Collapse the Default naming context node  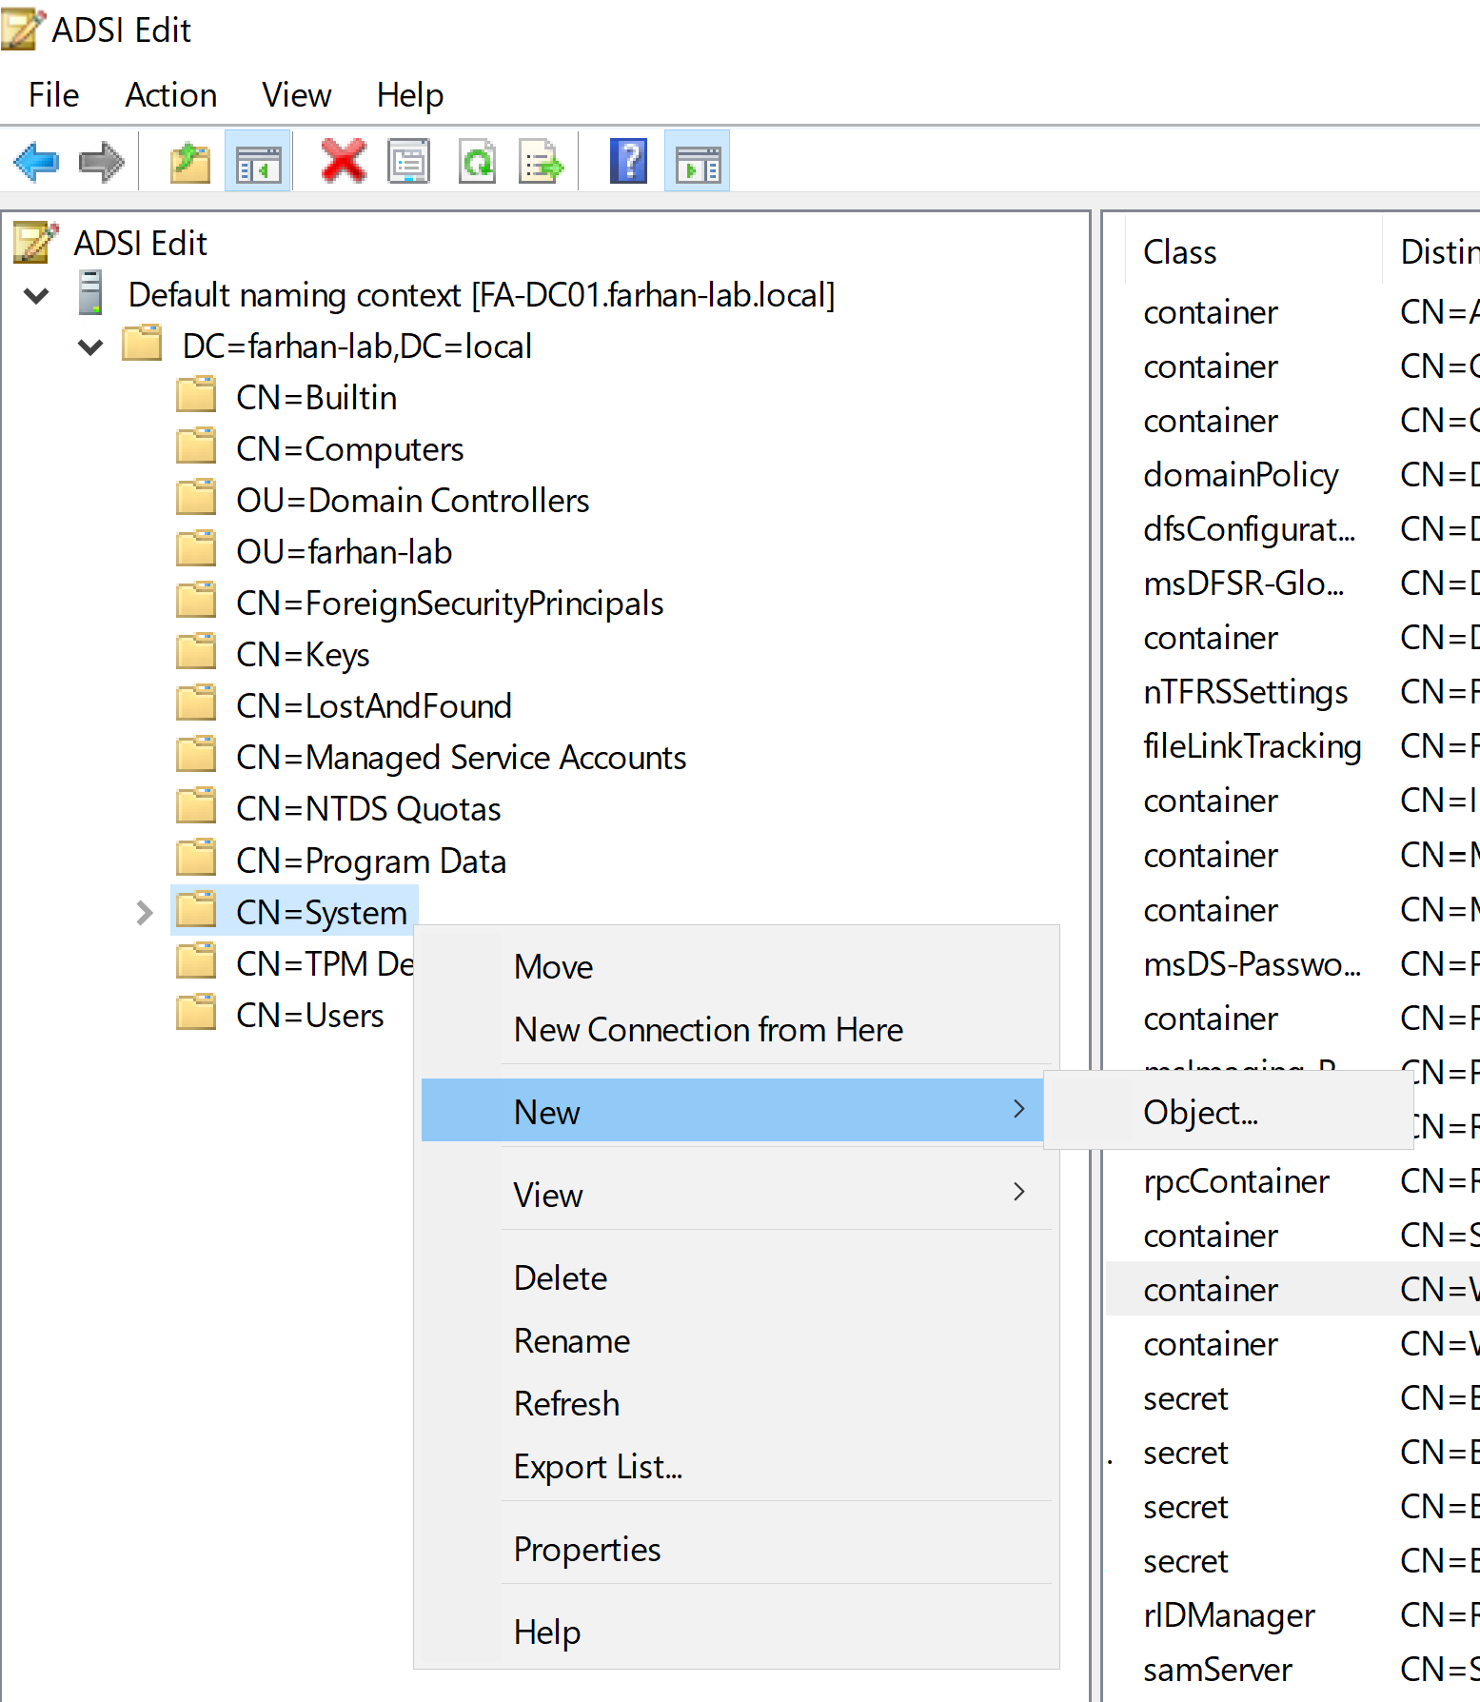36,296
